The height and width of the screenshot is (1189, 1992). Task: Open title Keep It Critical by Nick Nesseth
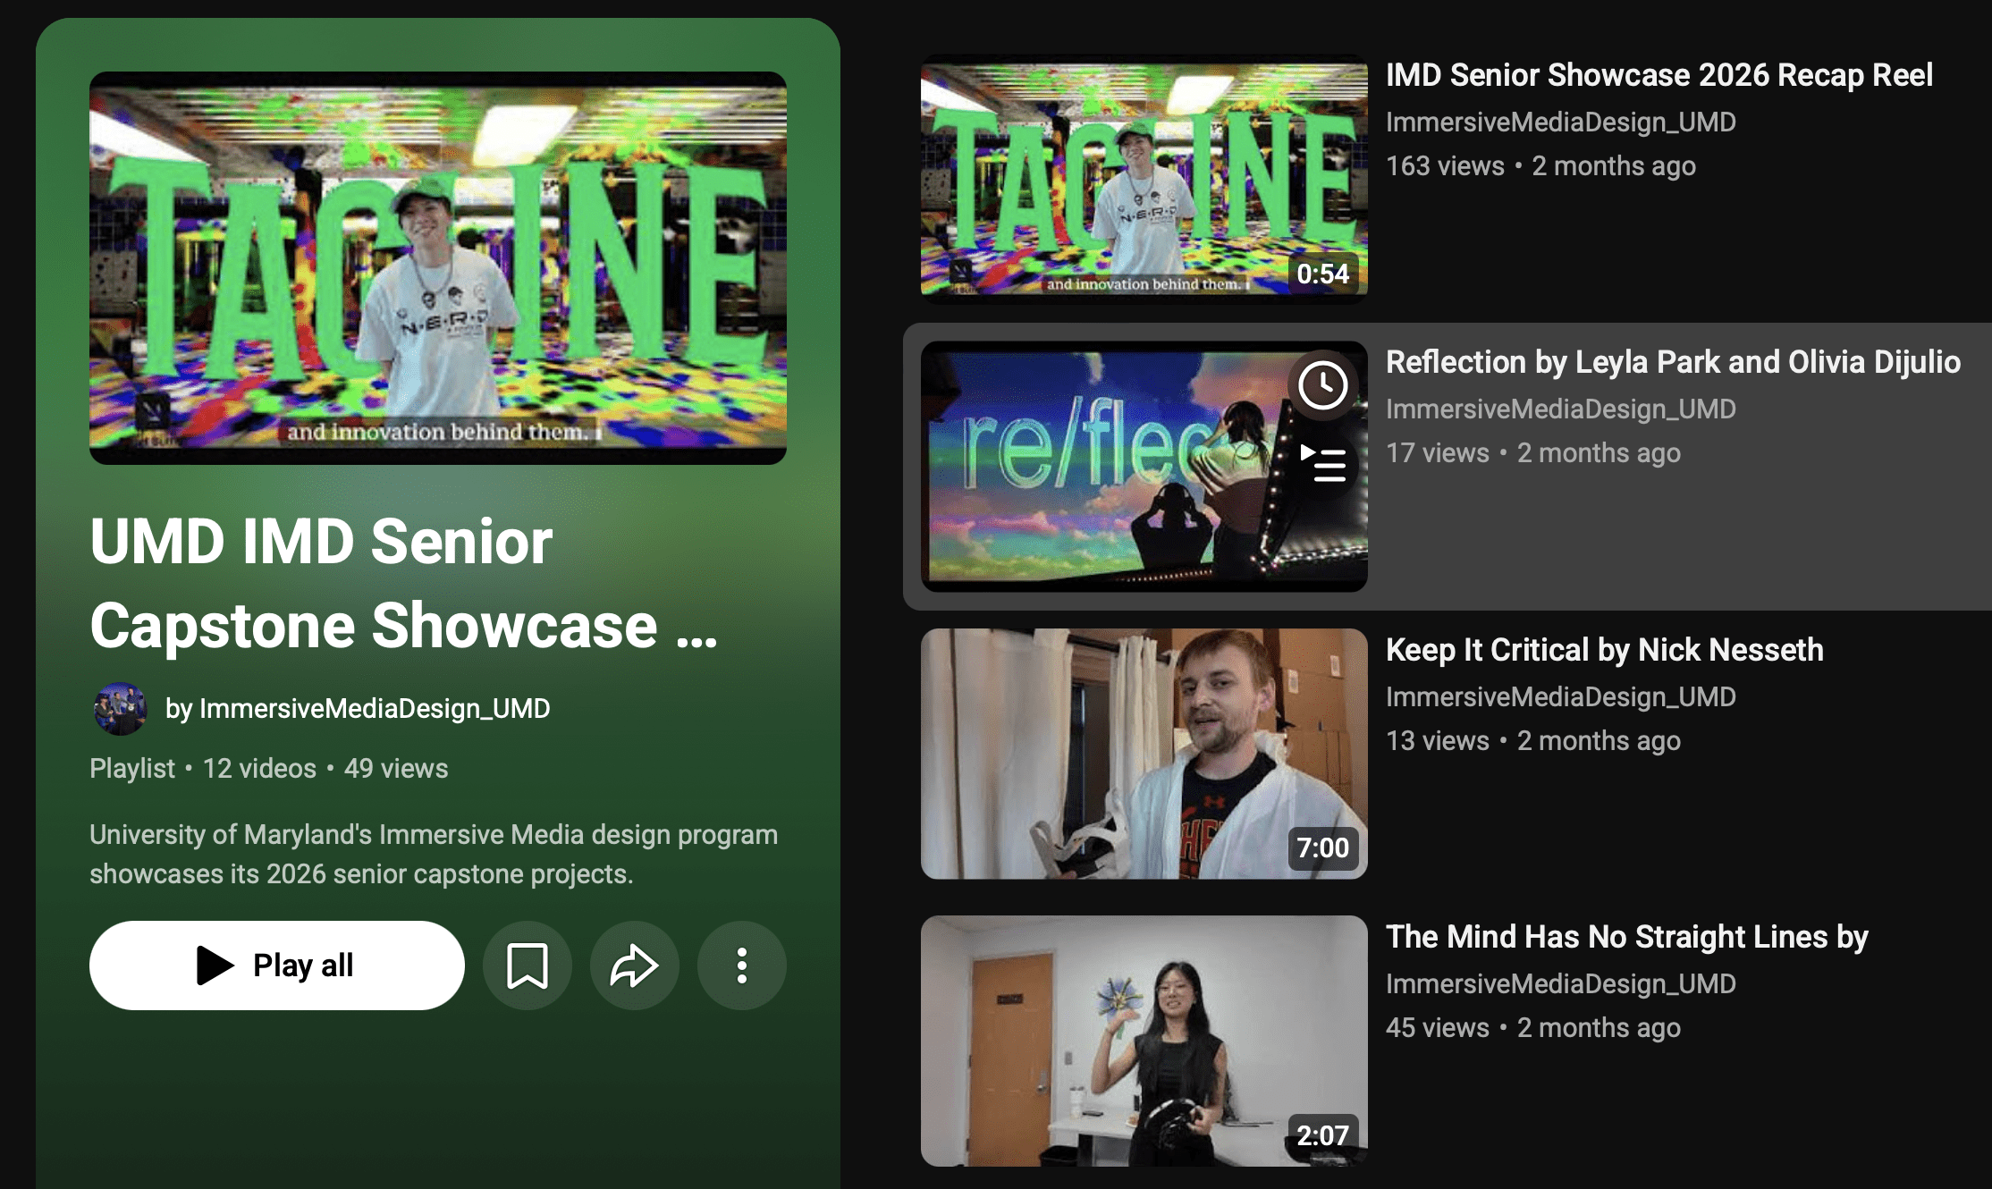1605,650
